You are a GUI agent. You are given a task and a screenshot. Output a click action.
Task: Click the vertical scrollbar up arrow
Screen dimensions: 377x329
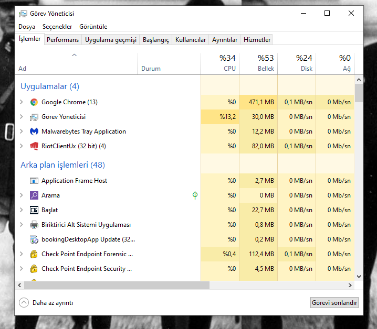[359, 80]
